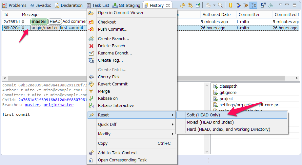
Task: Click the yellow repository cylinder filter icon
Action: pos(231,5)
